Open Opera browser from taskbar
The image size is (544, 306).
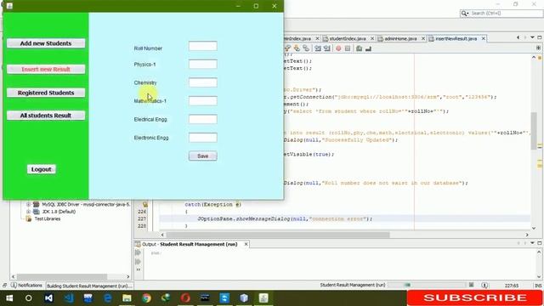(x=185, y=298)
